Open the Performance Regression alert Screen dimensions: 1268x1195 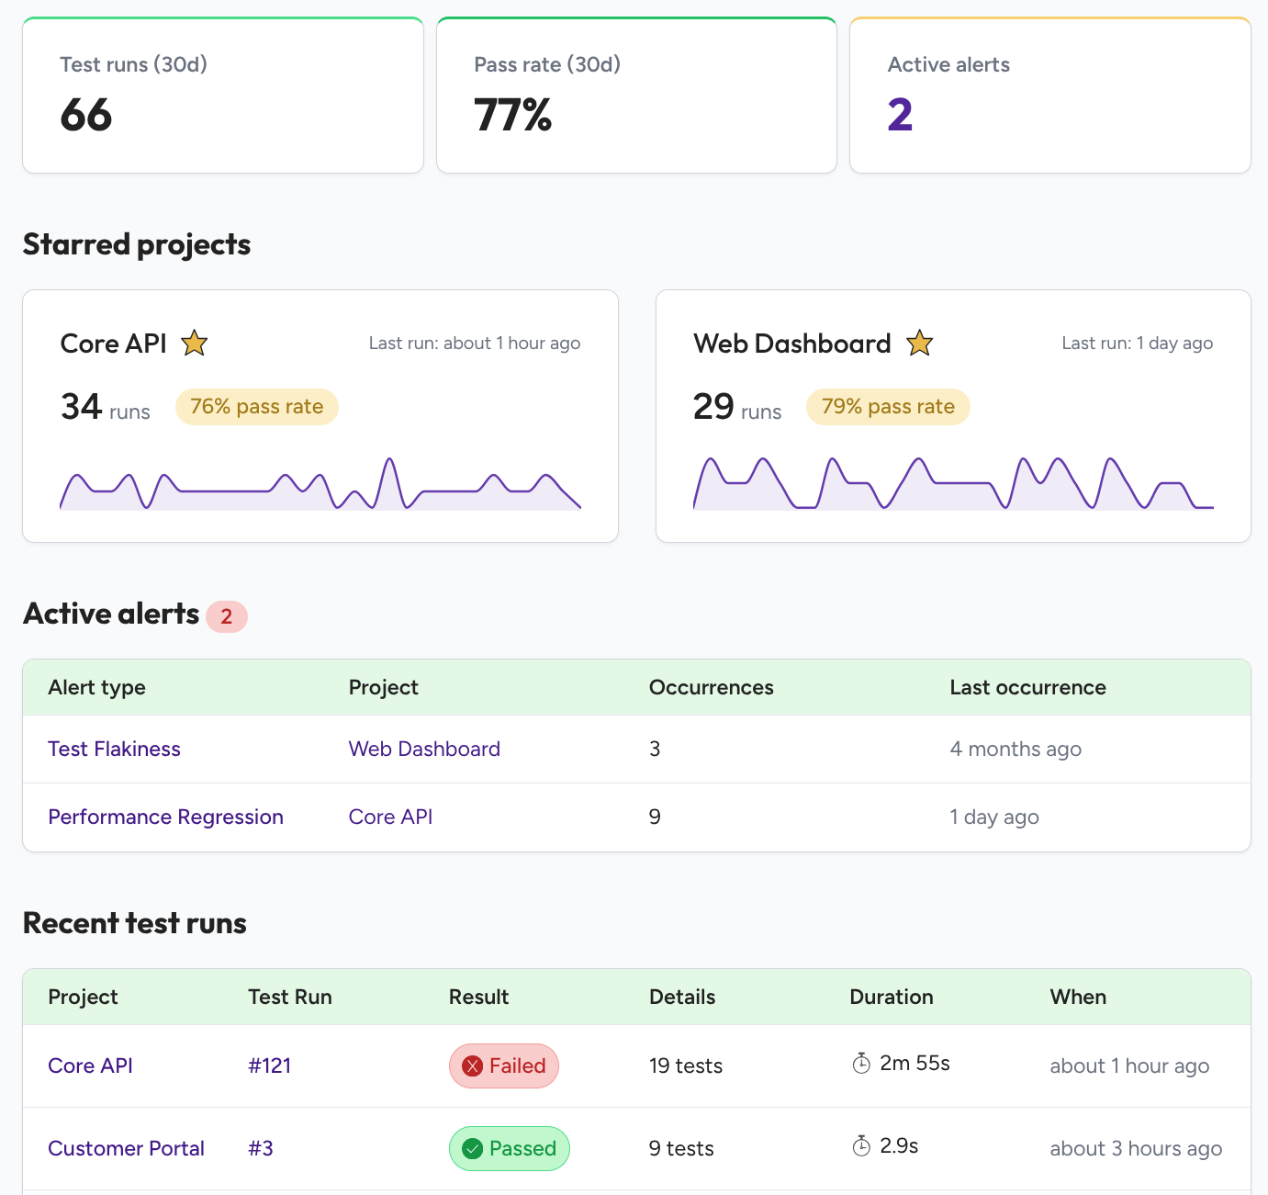click(x=165, y=817)
